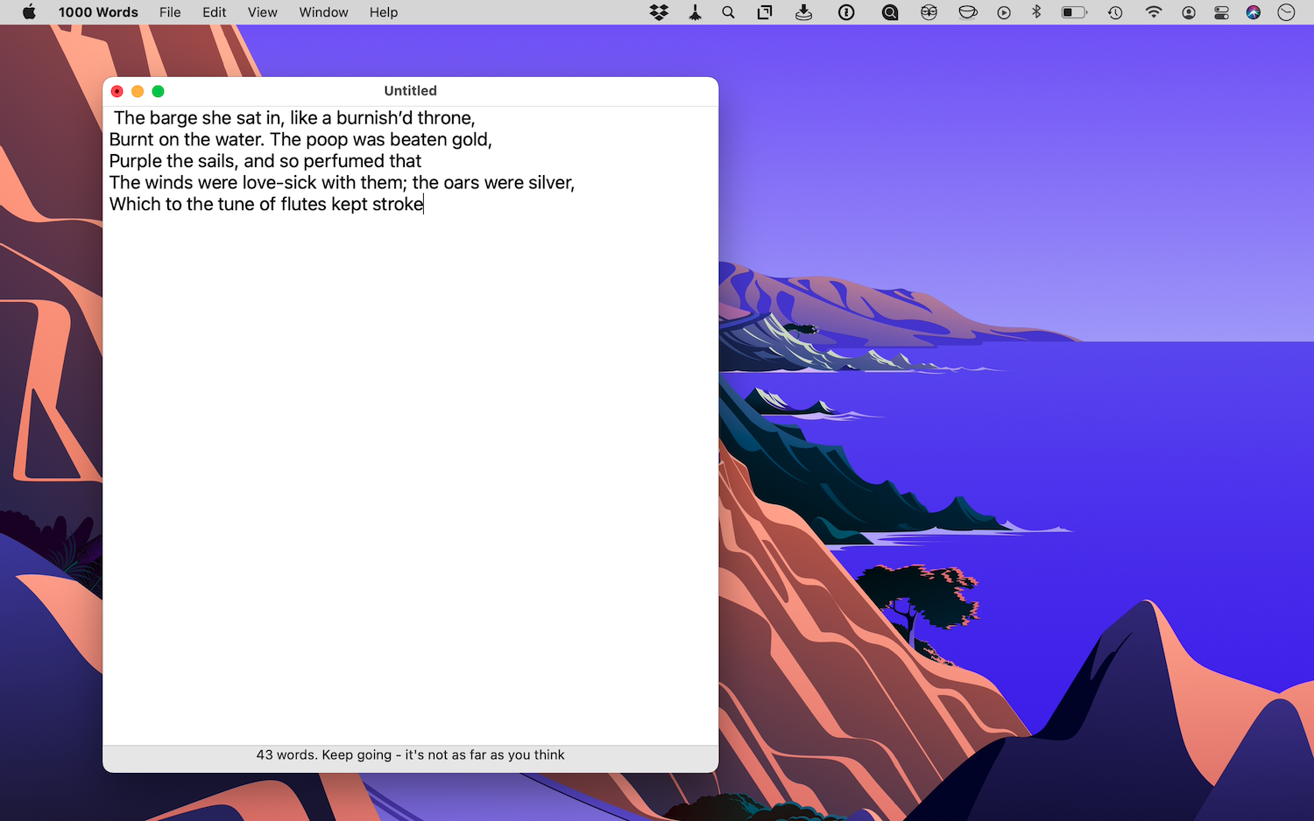Open the Window menu
1314x821 pixels.
click(x=323, y=12)
